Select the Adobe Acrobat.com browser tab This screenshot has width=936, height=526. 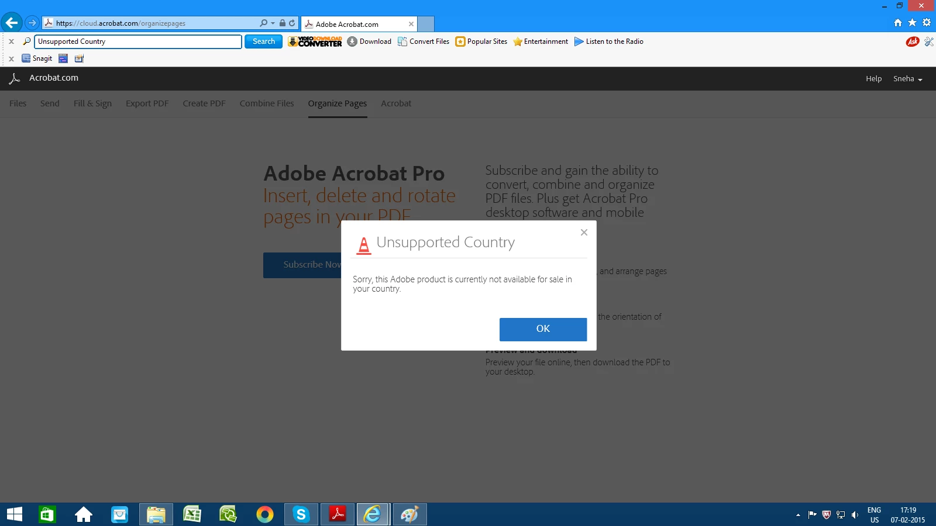359,24
